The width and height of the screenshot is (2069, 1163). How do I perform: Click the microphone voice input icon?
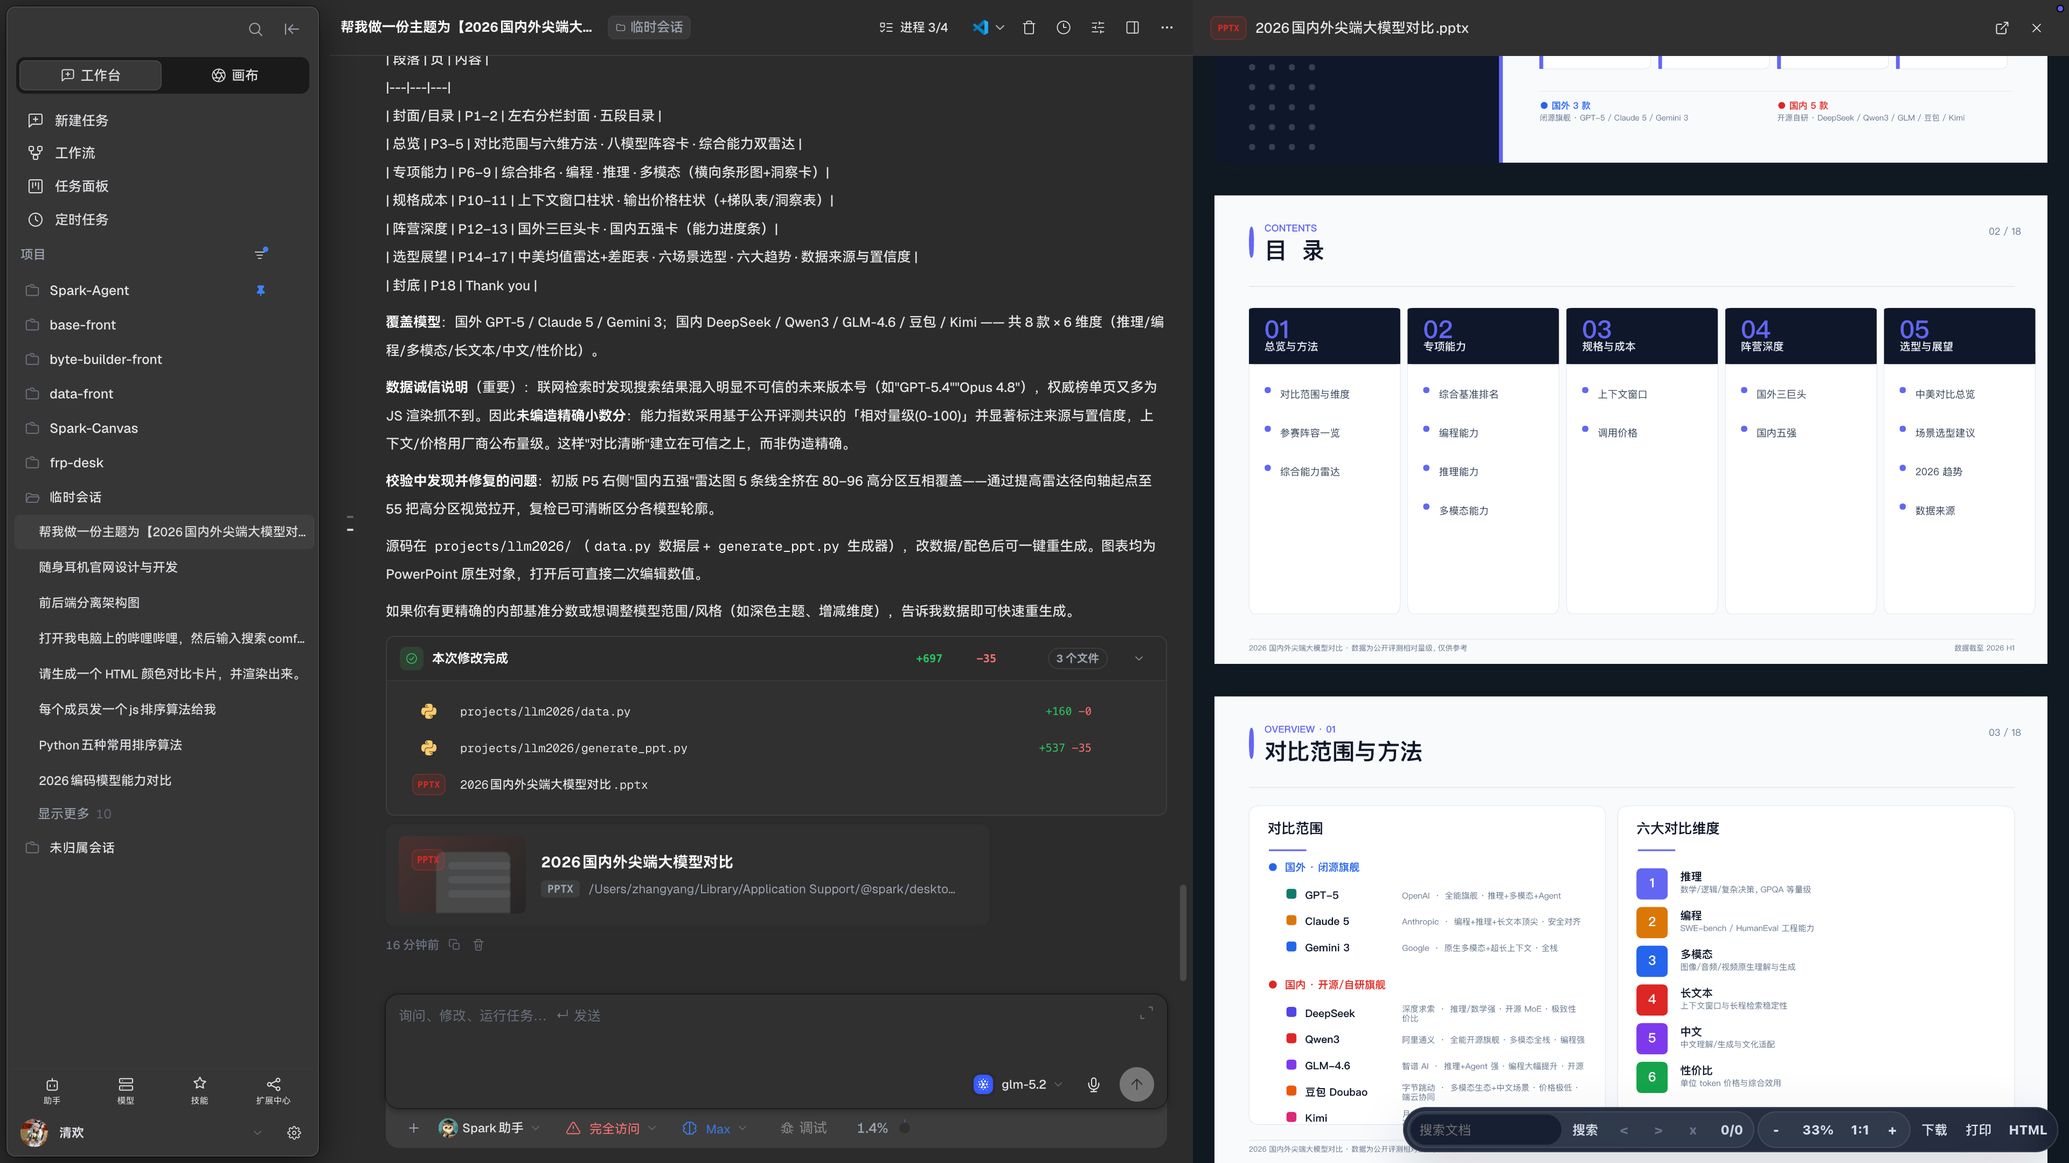1093,1084
